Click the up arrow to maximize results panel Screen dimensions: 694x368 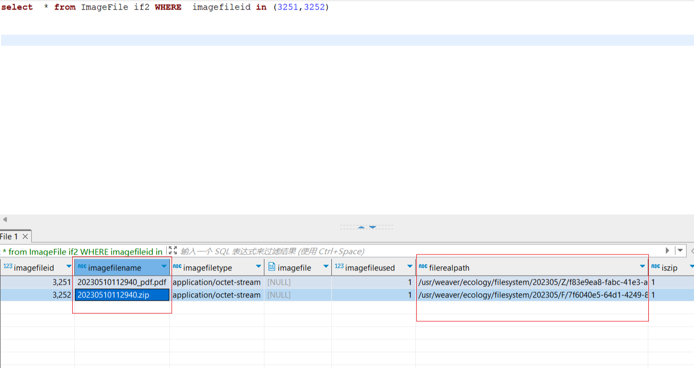coord(362,227)
